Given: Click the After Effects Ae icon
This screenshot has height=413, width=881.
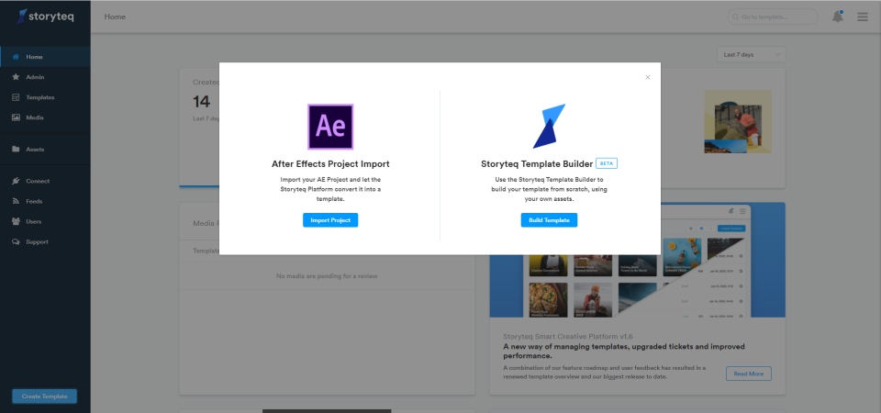Looking at the screenshot, I should point(330,127).
